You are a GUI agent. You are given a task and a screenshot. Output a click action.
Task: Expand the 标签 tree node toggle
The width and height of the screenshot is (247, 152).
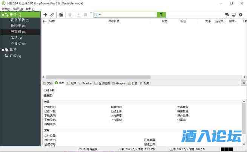pyautogui.click(x=3, y=50)
